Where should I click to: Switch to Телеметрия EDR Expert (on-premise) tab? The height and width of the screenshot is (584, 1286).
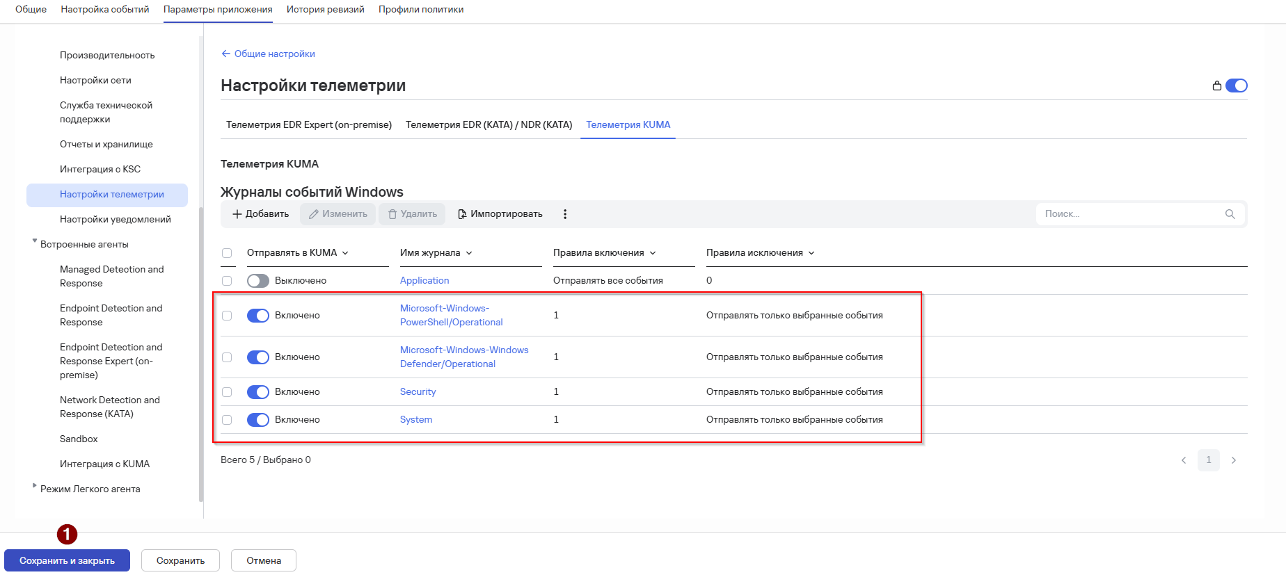309,125
